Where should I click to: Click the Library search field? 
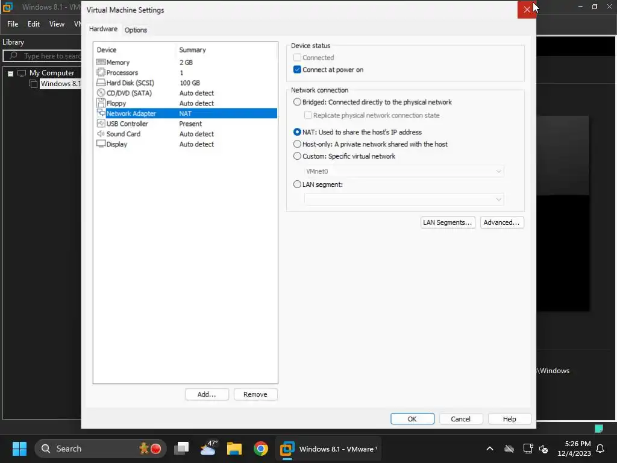(42, 56)
